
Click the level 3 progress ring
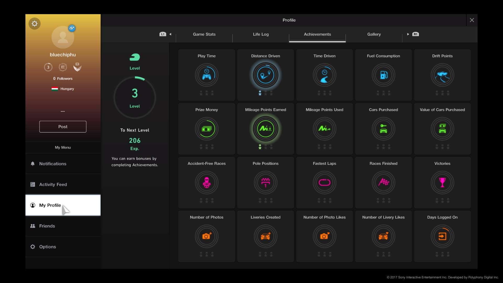(x=135, y=97)
